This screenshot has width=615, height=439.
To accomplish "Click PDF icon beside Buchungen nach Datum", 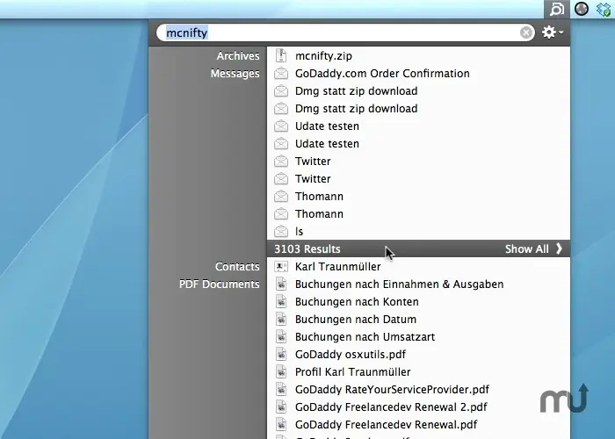I will click(x=281, y=319).
